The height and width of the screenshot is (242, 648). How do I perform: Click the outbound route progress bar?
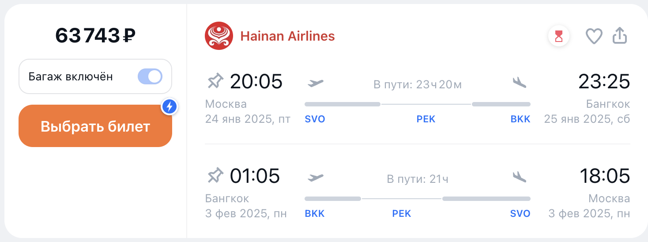pyautogui.click(x=417, y=104)
